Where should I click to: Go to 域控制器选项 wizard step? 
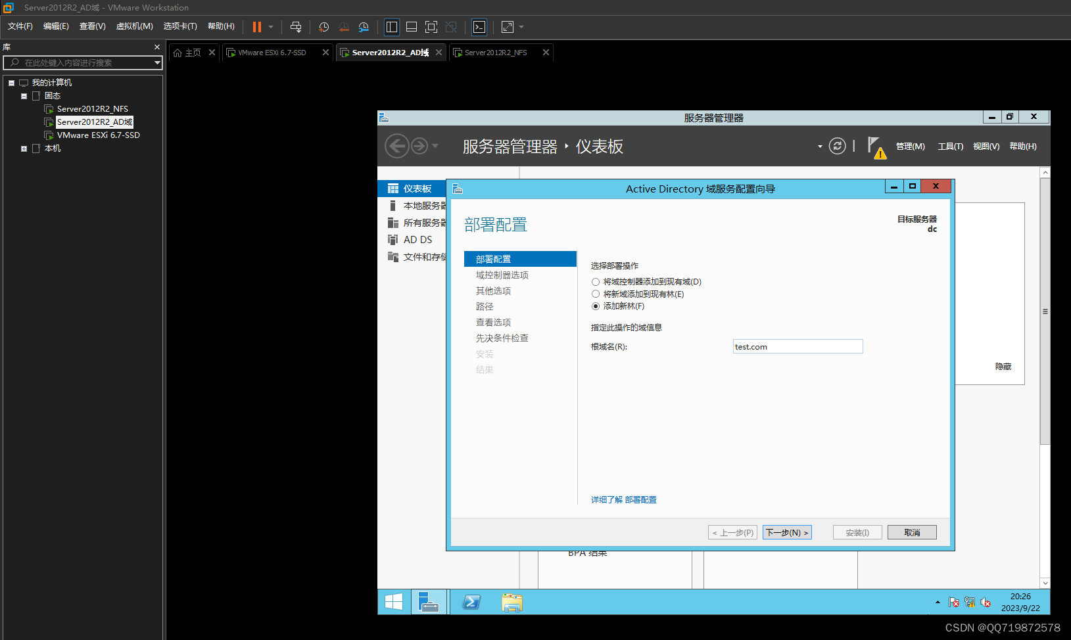[x=502, y=275]
